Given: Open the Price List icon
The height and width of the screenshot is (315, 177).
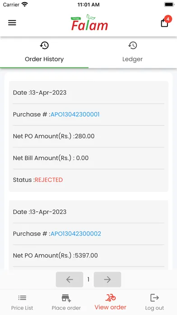Looking at the screenshot, I should pos(22,298).
